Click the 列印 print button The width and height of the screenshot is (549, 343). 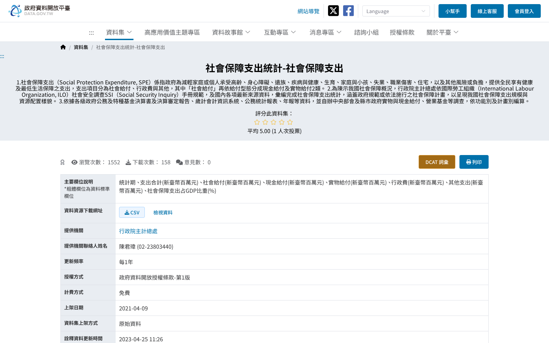point(474,162)
